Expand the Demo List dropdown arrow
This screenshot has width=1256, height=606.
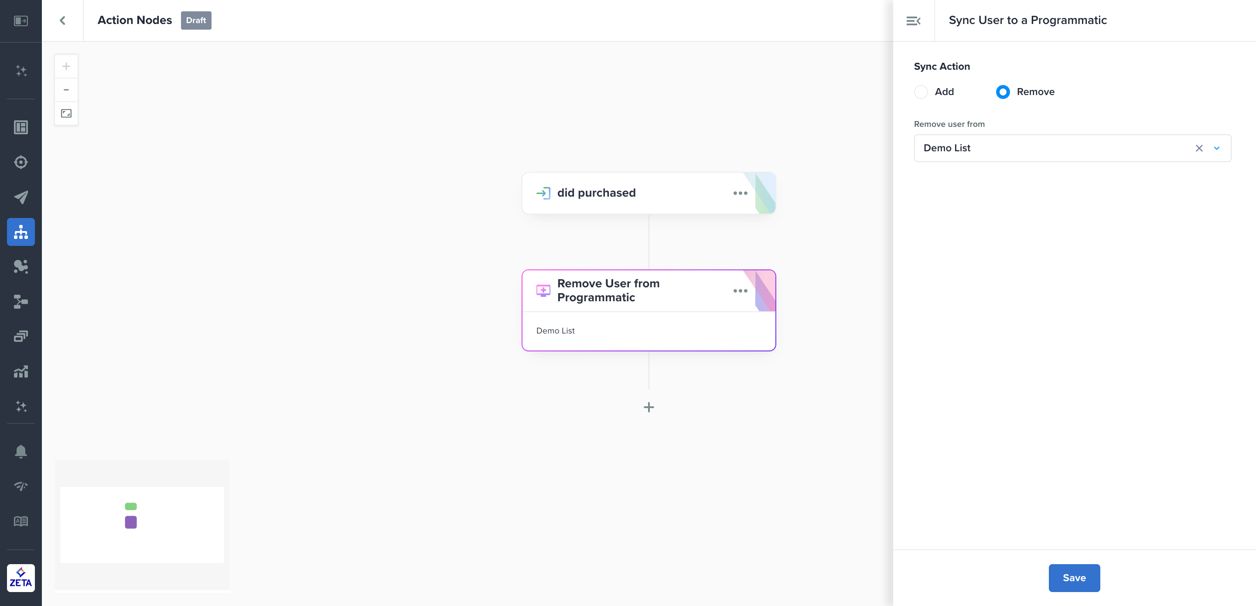[x=1216, y=148]
